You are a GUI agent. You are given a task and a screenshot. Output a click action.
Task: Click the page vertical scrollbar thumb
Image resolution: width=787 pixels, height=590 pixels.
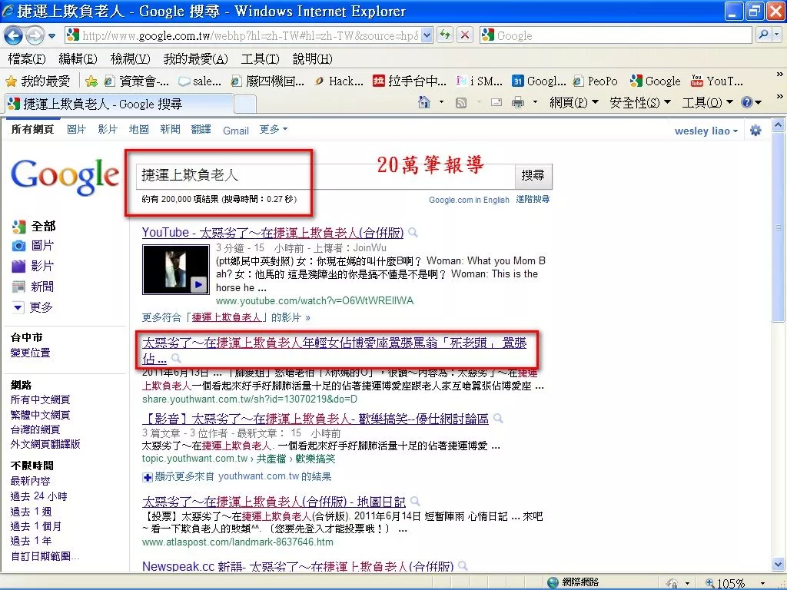pyautogui.click(x=778, y=227)
